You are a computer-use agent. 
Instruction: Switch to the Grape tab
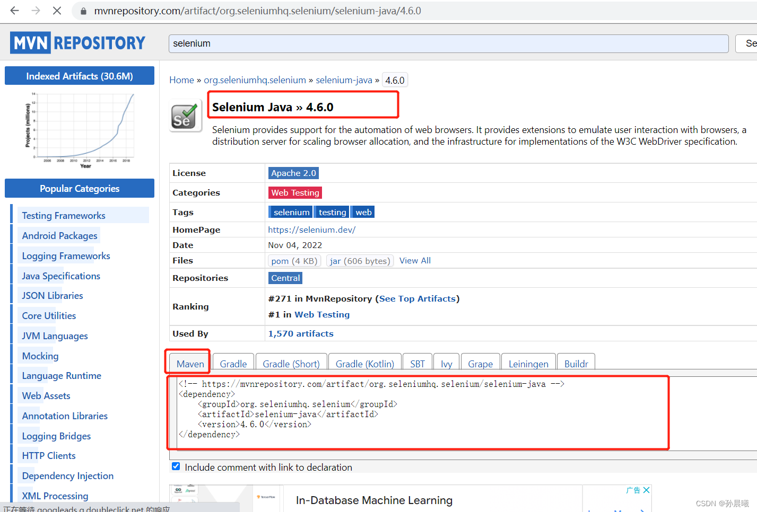(481, 364)
